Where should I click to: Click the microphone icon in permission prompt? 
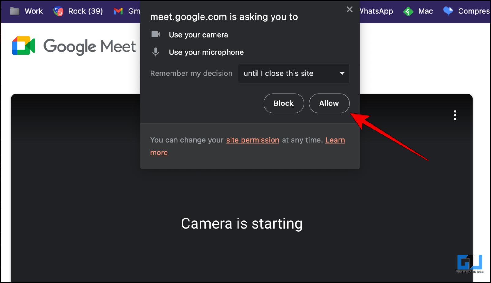[156, 52]
